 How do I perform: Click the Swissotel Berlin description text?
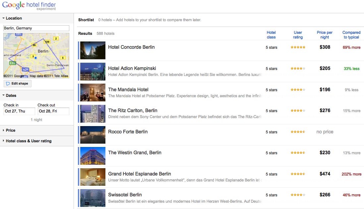coord(185,201)
